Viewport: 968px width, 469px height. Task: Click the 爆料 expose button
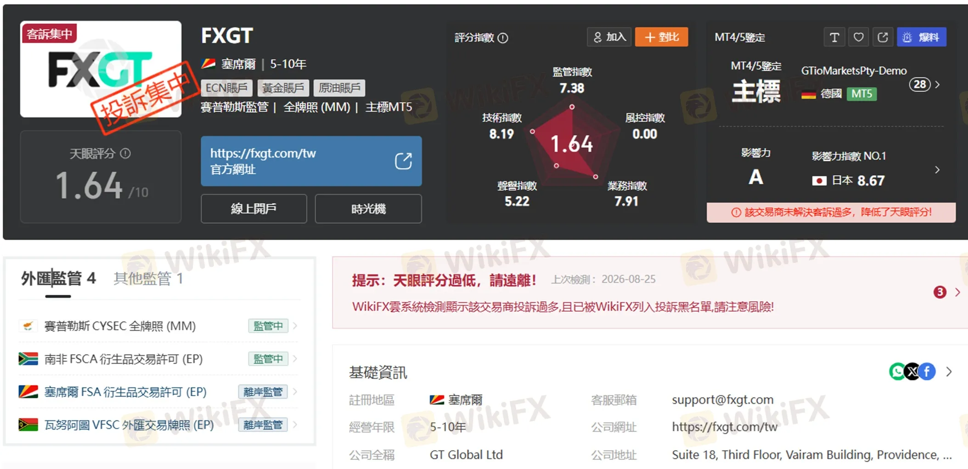(x=921, y=37)
